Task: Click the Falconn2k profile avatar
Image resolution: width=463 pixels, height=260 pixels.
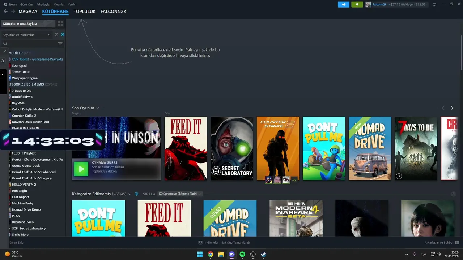Action: [x=368, y=4]
